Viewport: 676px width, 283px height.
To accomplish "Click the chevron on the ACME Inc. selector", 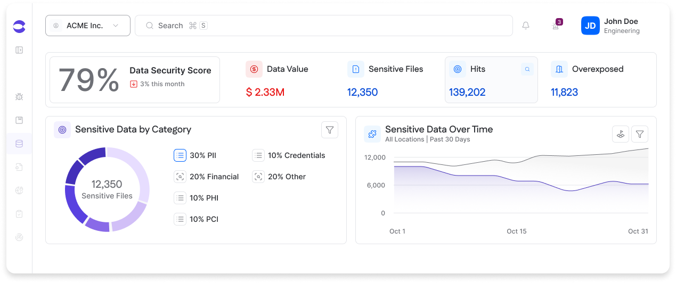I will (116, 26).
